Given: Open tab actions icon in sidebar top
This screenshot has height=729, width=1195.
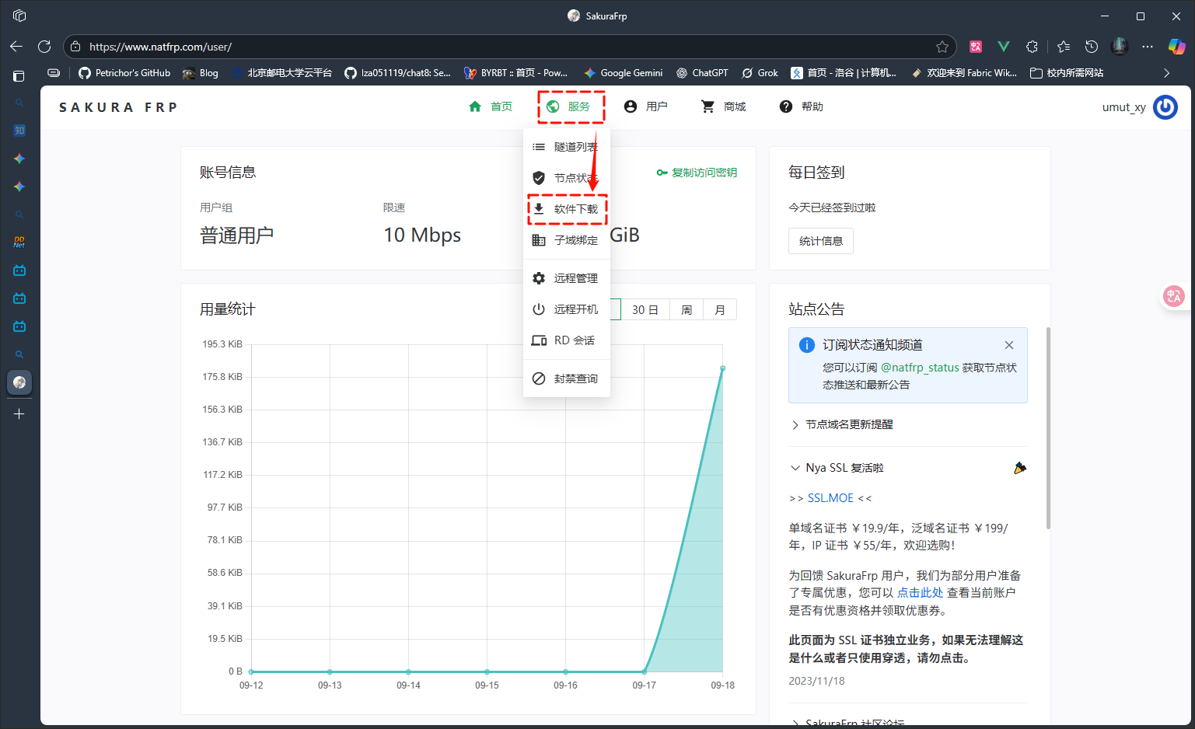Looking at the screenshot, I should [x=19, y=75].
